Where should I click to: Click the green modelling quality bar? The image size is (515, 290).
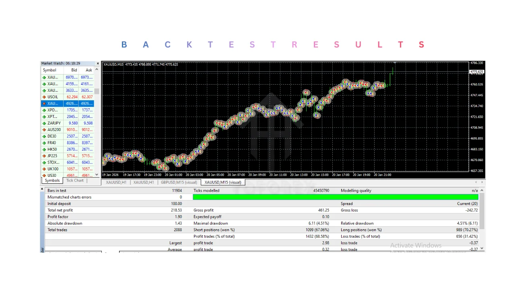pos(335,197)
